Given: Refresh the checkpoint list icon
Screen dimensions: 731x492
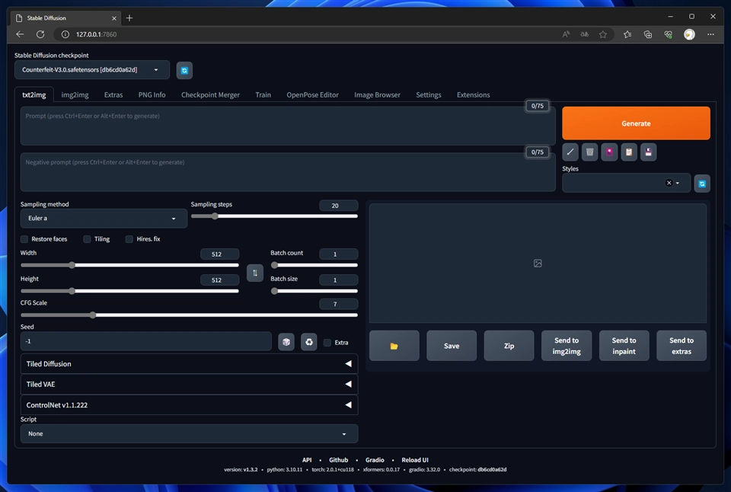Looking at the screenshot, I should pyautogui.click(x=184, y=70).
